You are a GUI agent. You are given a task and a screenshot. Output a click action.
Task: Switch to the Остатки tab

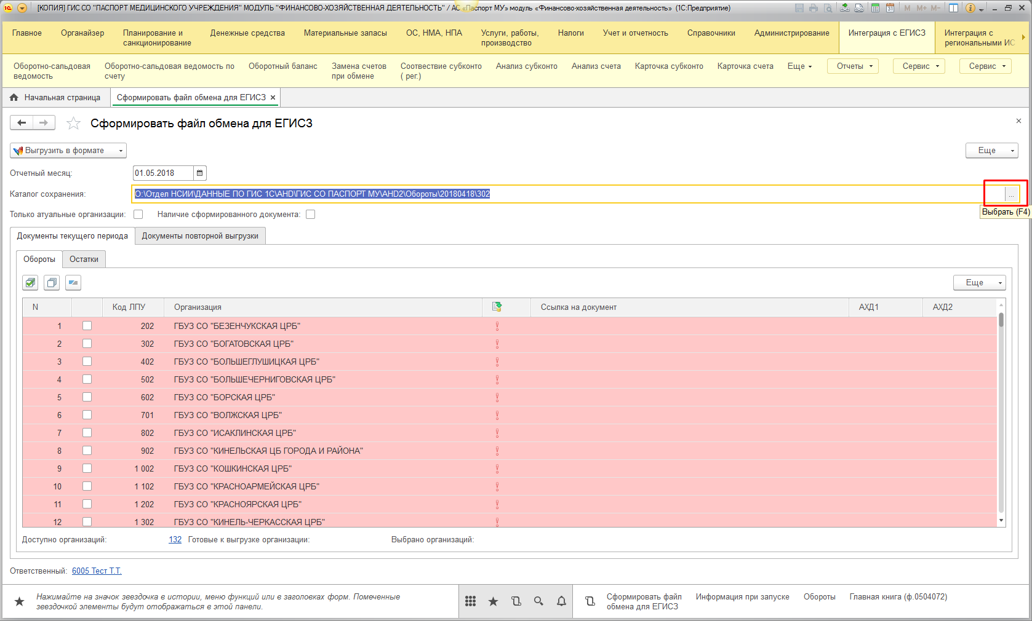[x=84, y=259]
